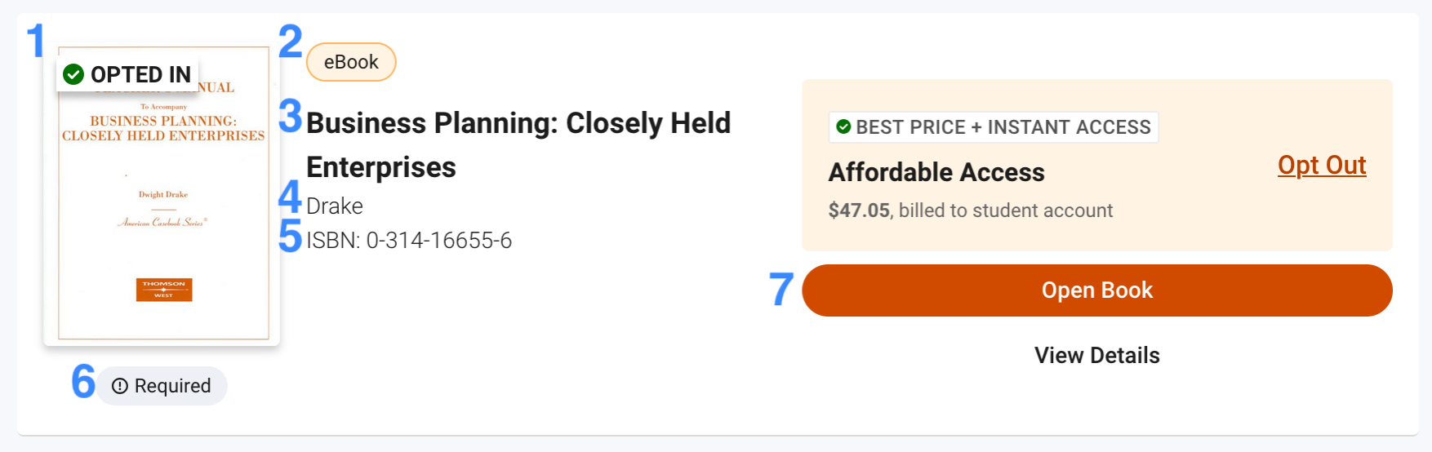
Task: Click the green checkmark in OPTED IN badge
Action: [x=73, y=75]
